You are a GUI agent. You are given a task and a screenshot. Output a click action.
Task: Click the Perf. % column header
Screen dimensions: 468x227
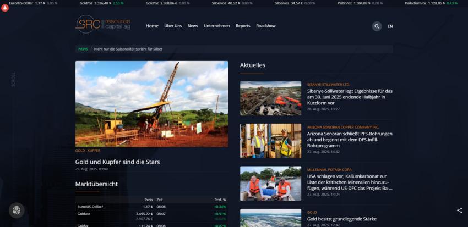coord(220,200)
